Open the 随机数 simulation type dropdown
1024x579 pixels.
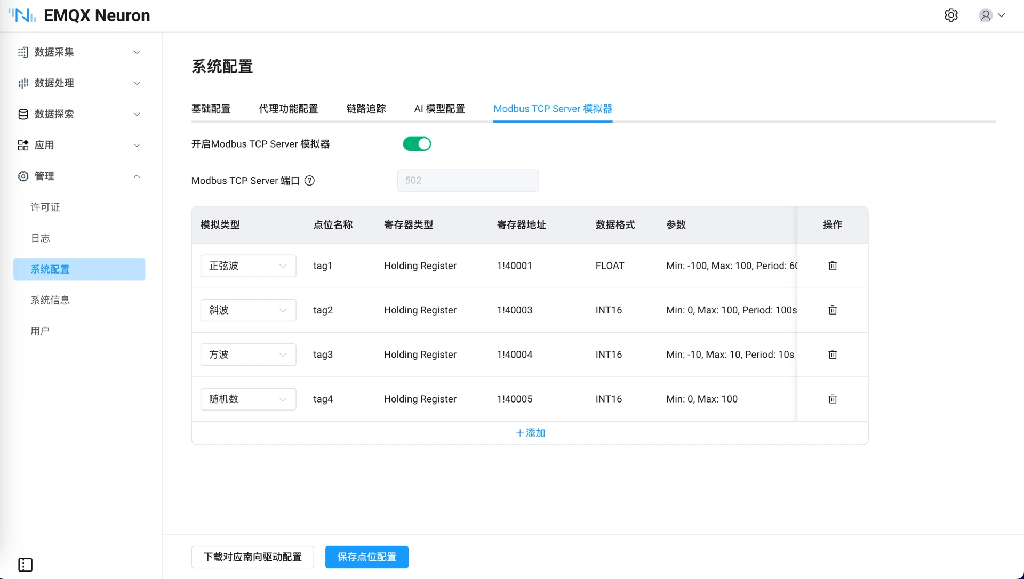point(248,399)
